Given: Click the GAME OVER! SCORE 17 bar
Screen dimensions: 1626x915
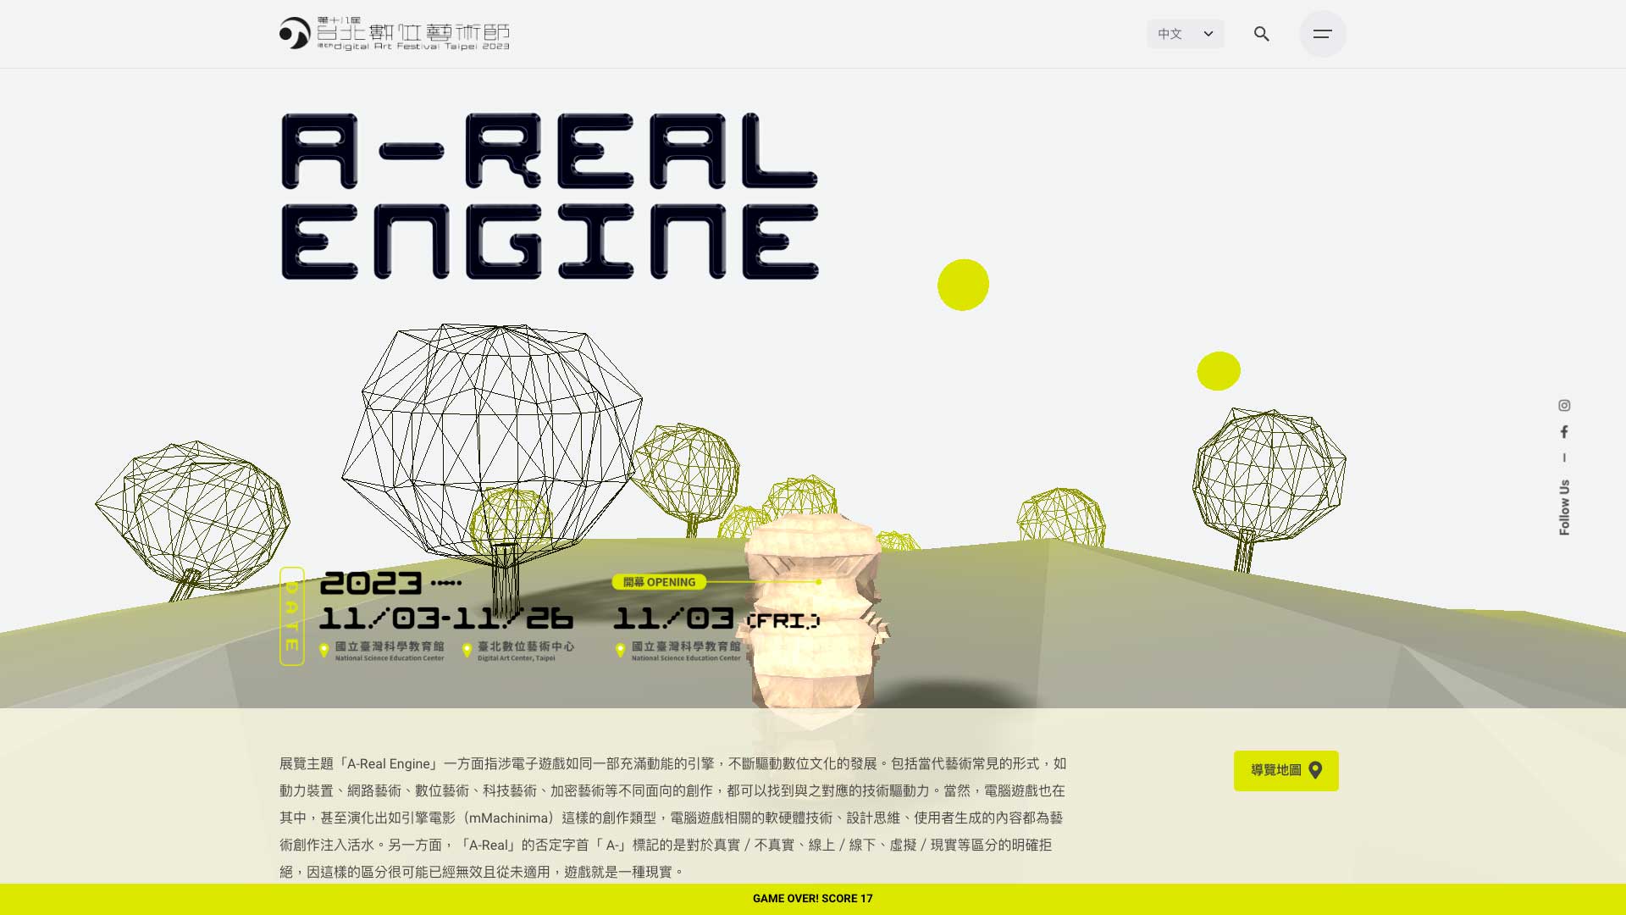Looking at the screenshot, I should click(x=813, y=899).
